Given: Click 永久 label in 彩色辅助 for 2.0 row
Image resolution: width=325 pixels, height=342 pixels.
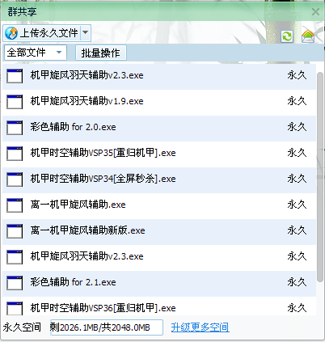Looking at the screenshot, I should pyautogui.click(x=297, y=127).
